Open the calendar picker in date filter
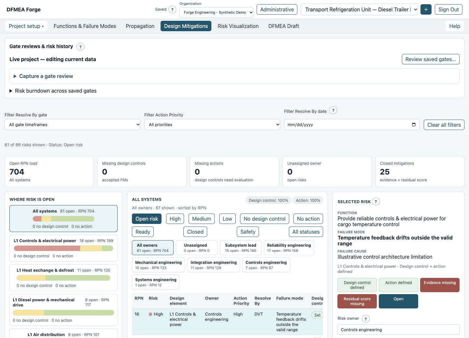This screenshot has height=338, width=469. 414,124
